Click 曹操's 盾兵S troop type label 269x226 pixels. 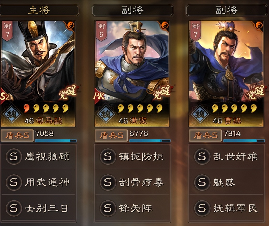point(205,135)
